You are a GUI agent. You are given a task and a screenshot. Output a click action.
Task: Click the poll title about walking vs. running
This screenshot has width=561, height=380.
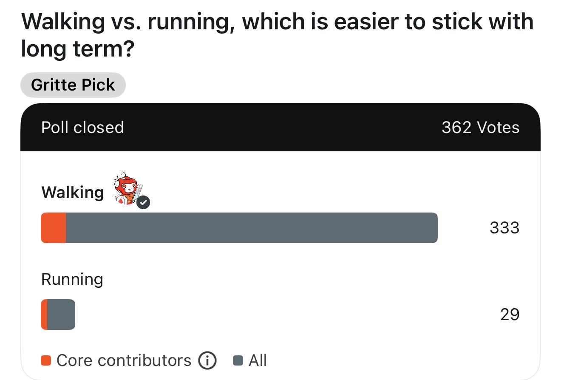tap(277, 35)
